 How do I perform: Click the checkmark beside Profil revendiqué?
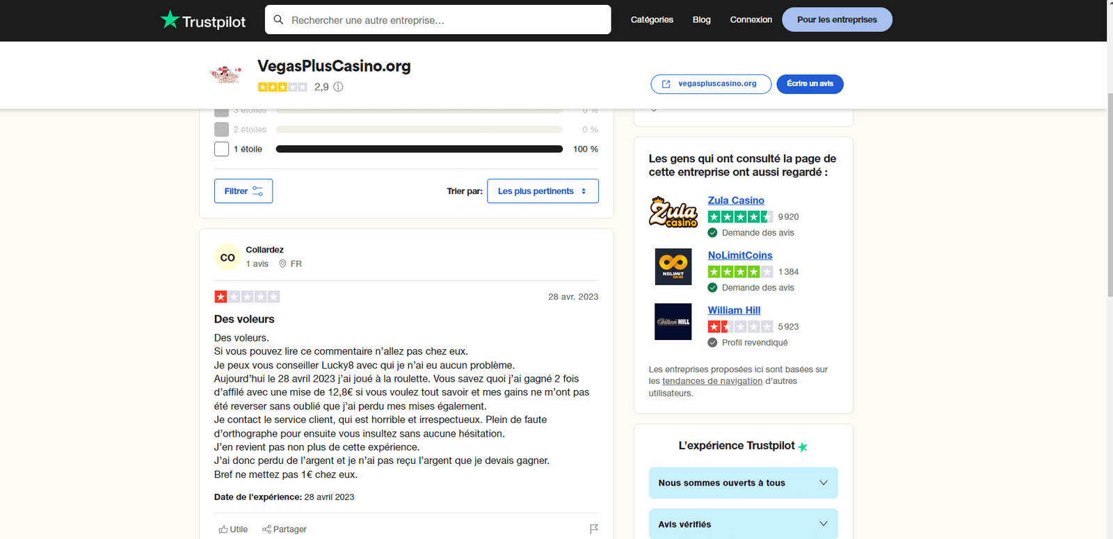pos(712,343)
